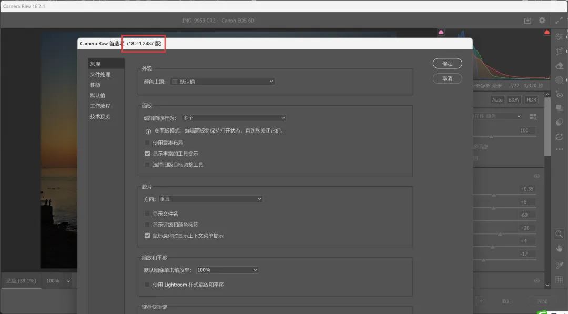Select the Crop and rotate tool
The height and width of the screenshot is (314, 568).
tap(559, 51)
